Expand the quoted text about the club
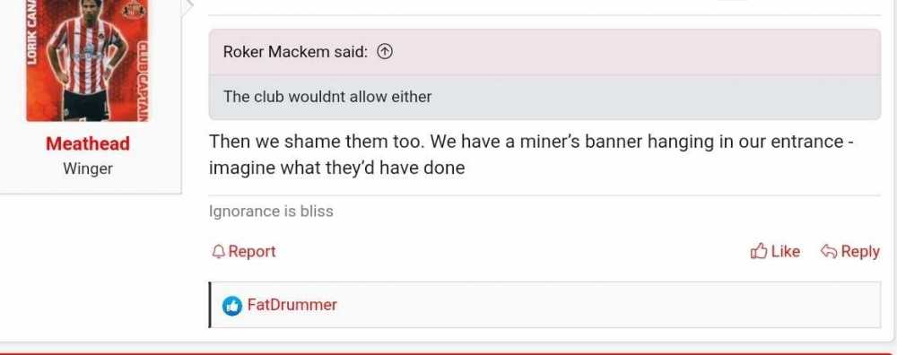 tap(544, 97)
